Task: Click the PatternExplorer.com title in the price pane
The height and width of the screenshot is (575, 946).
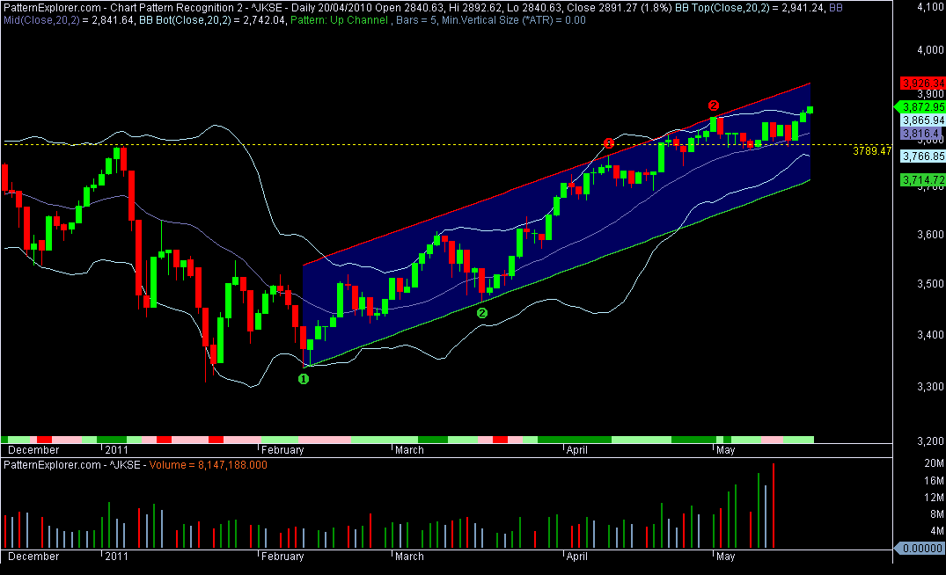Action: [x=52, y=8]
